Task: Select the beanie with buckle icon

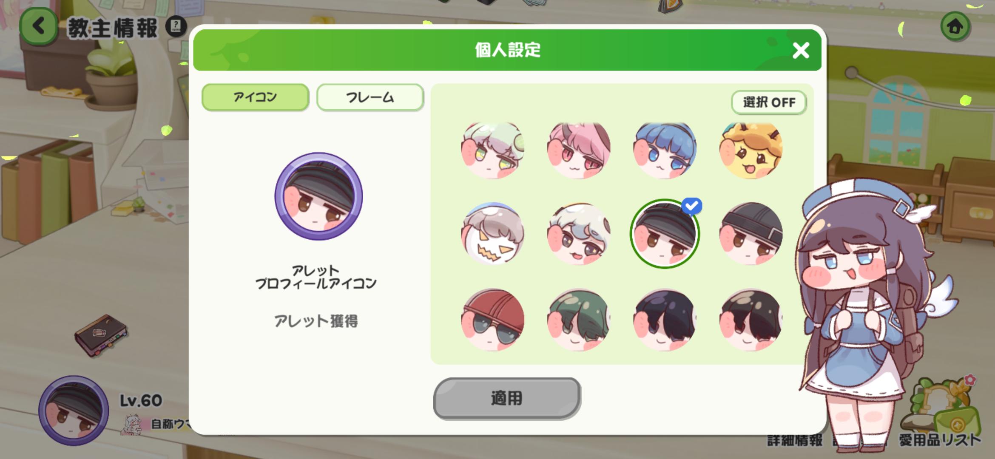Action: [751, 234]
